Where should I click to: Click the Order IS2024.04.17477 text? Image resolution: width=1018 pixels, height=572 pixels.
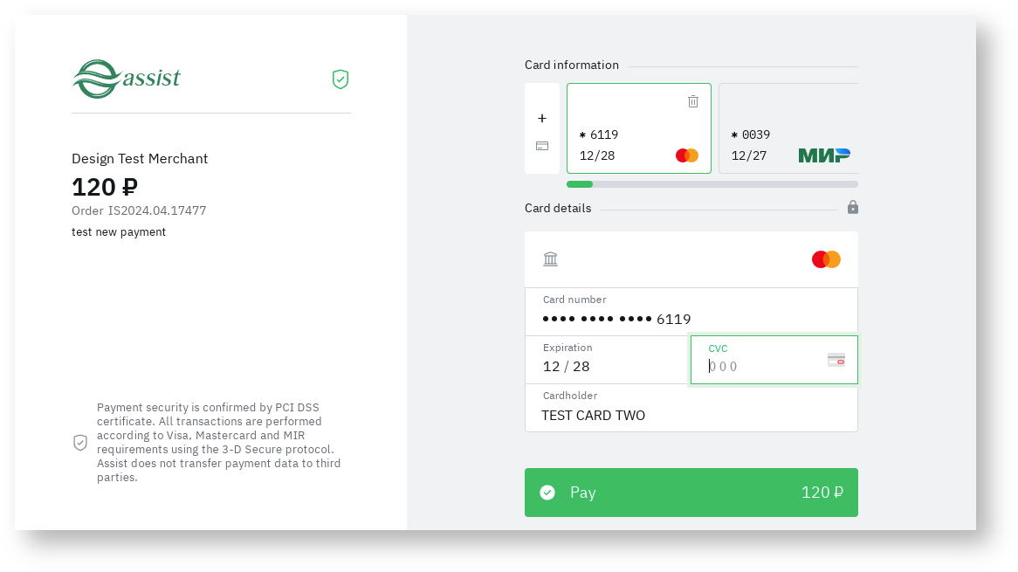point(139,210)
